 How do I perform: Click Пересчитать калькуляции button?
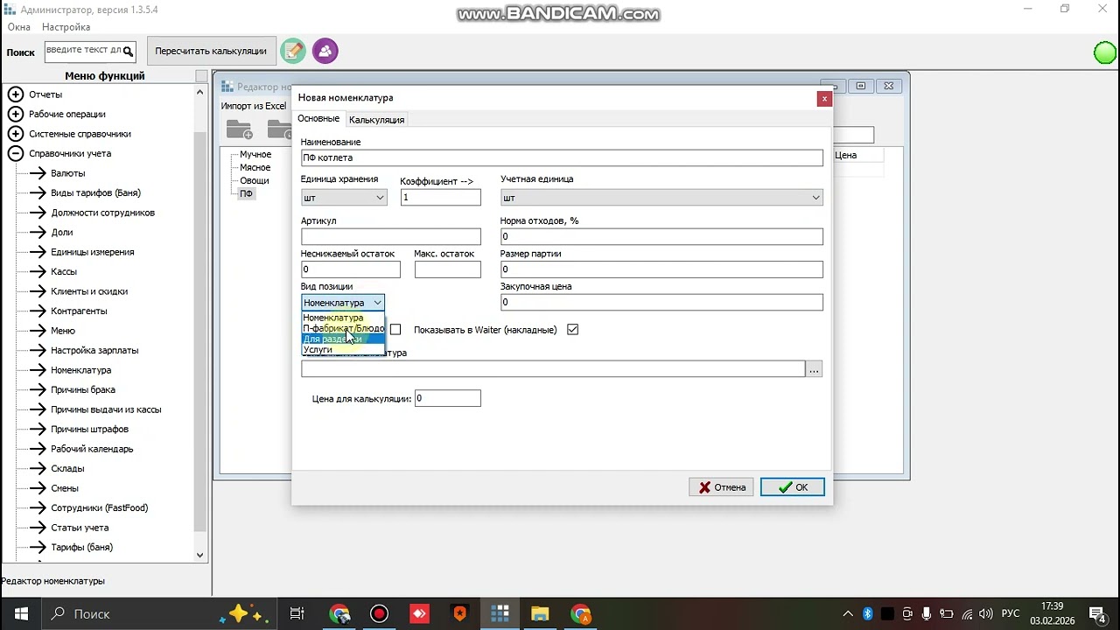tap(211, 51)
